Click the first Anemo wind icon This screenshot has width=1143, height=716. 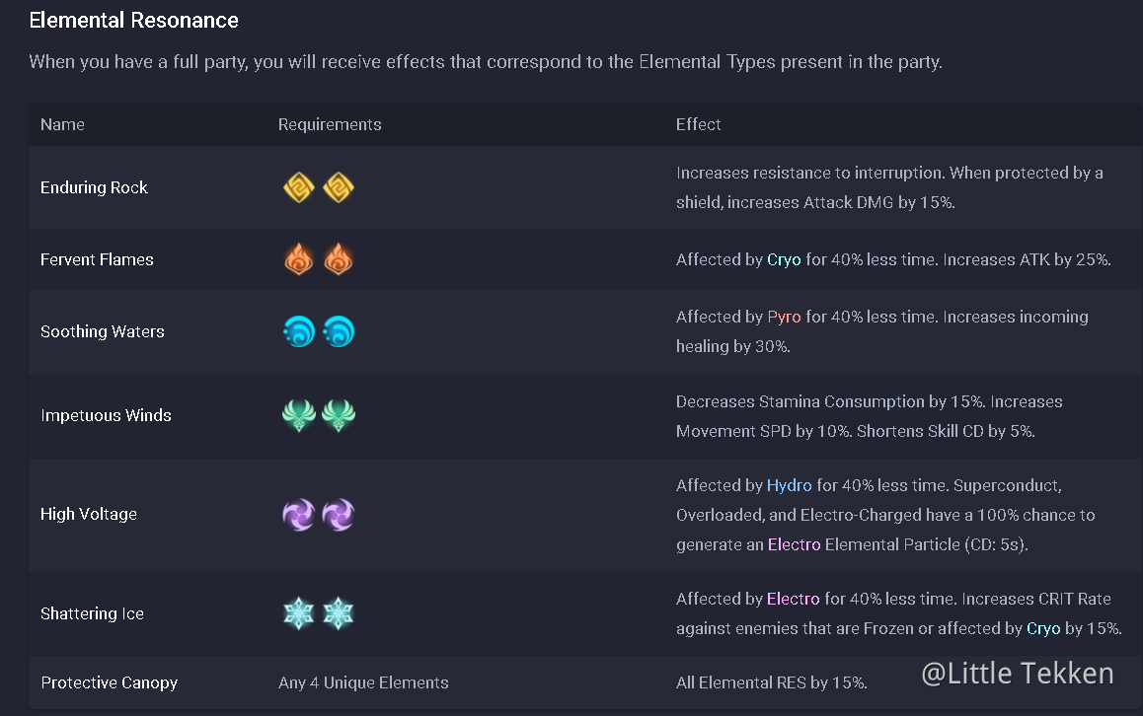298,415
